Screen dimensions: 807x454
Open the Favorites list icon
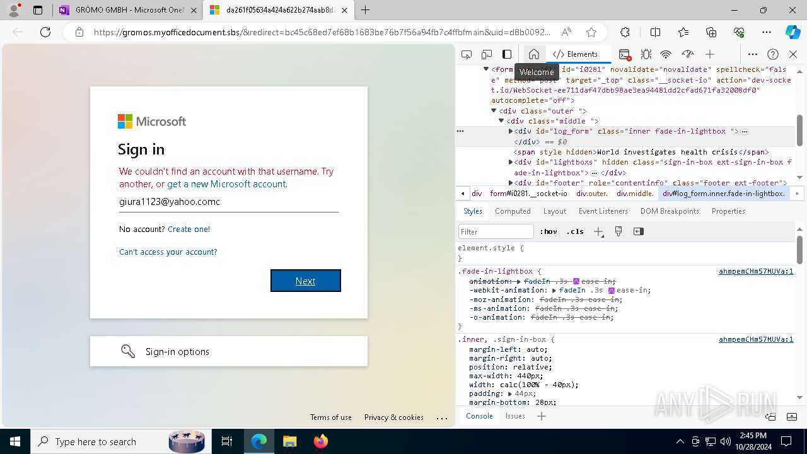pos(683,32)
